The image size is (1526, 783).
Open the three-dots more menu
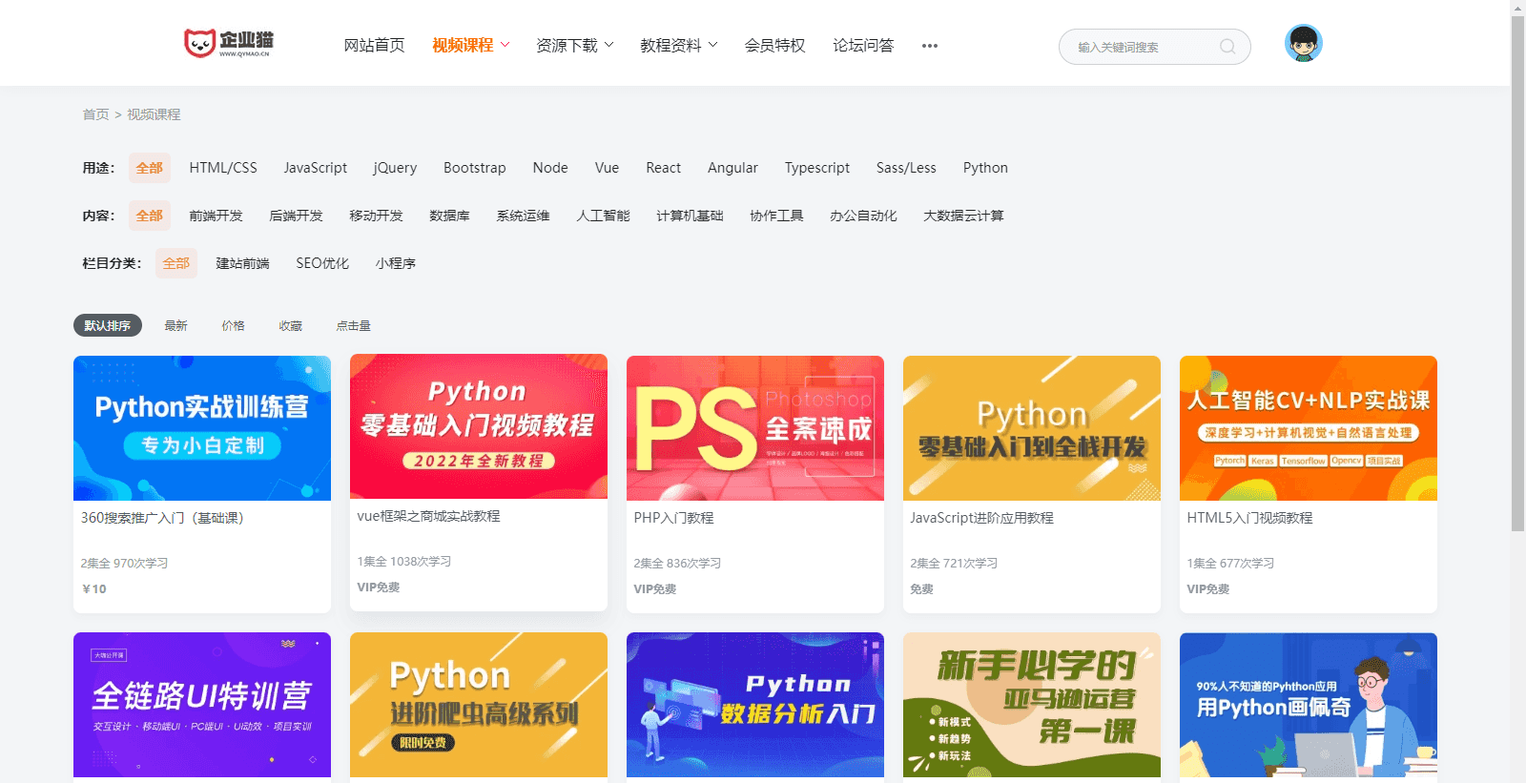(930, 46)
